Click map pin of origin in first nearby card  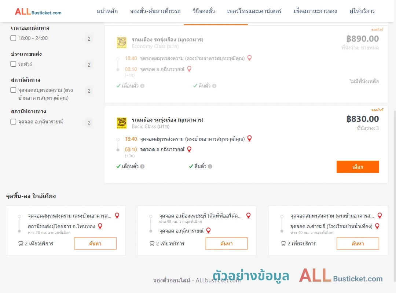tap(117, 215)
